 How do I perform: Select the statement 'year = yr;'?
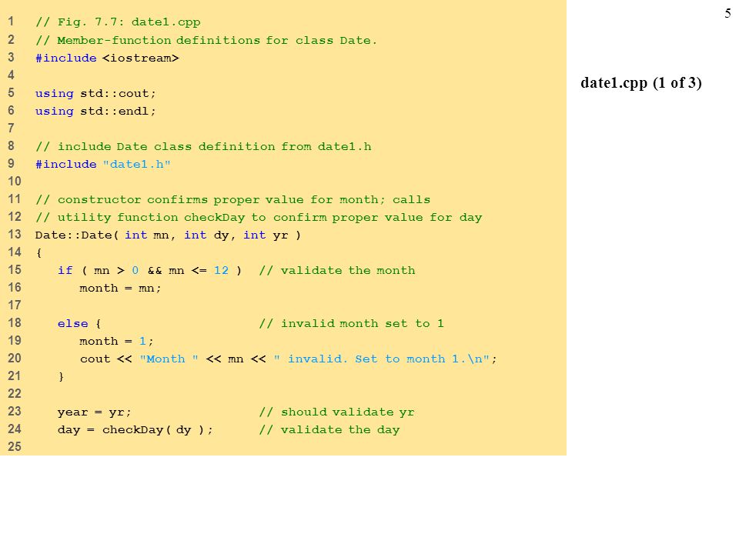point(94,412)
